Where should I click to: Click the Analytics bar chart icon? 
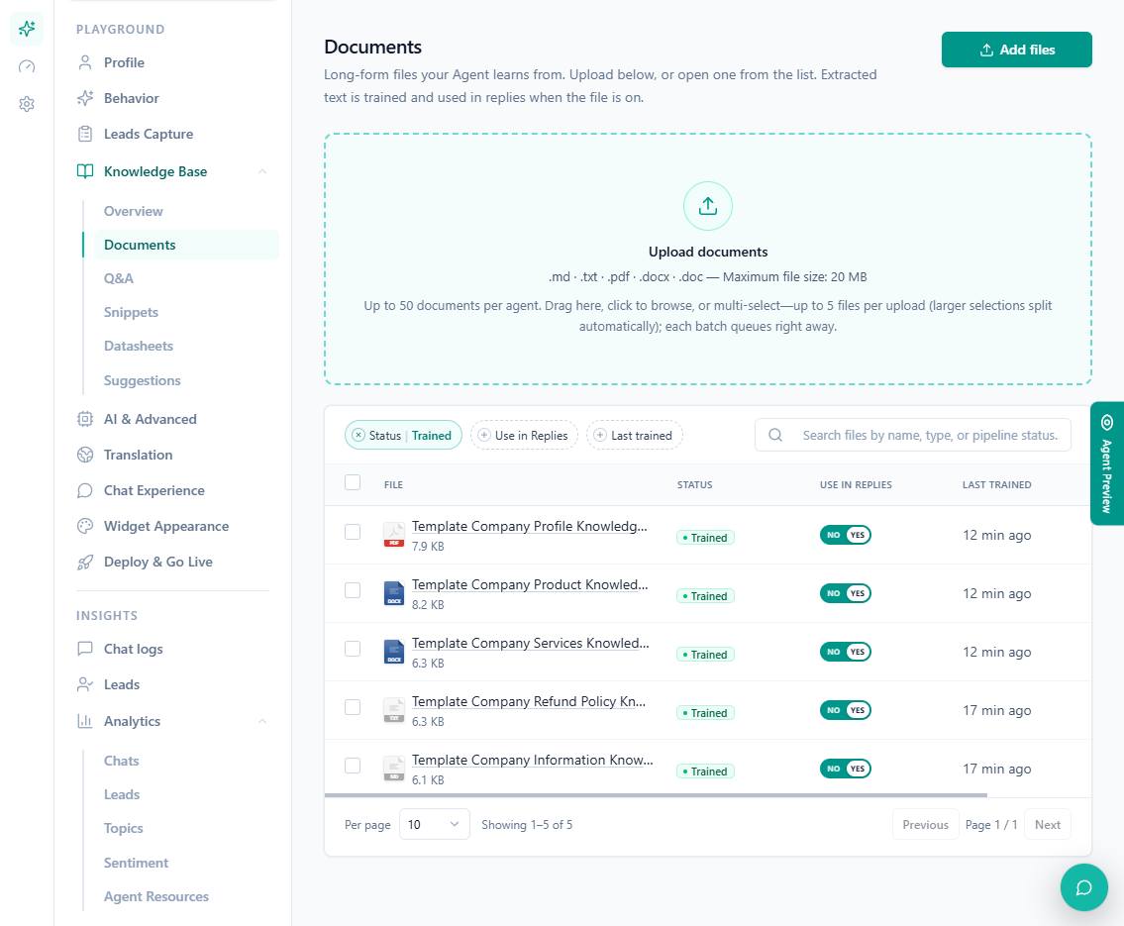coord(85,721)
